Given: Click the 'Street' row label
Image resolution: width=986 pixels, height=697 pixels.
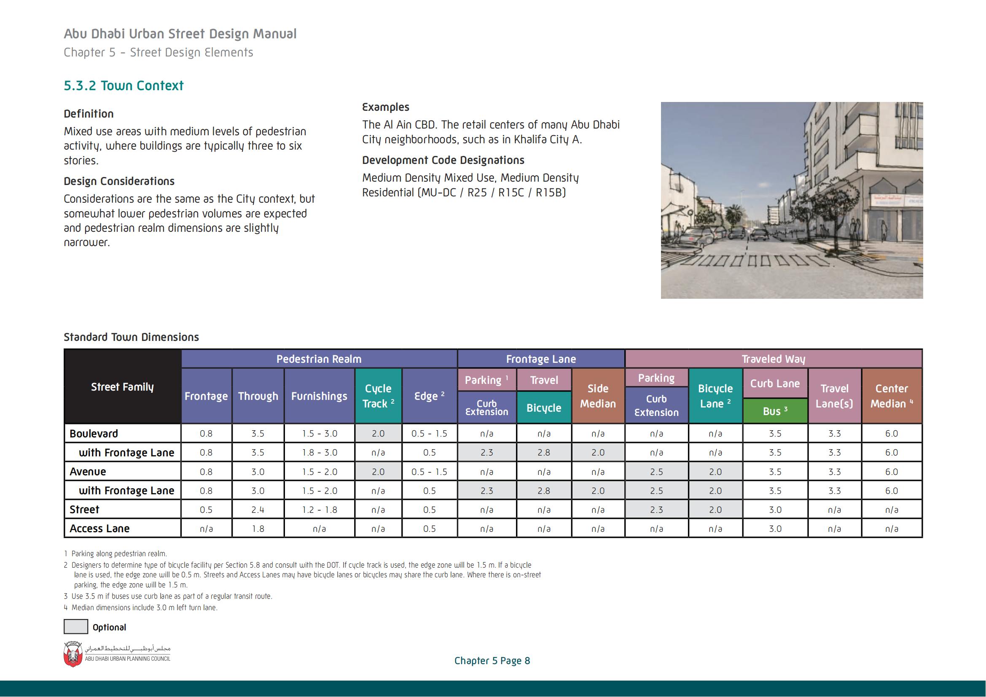Looking at the screenshot, I should click(x=85, y=509).
